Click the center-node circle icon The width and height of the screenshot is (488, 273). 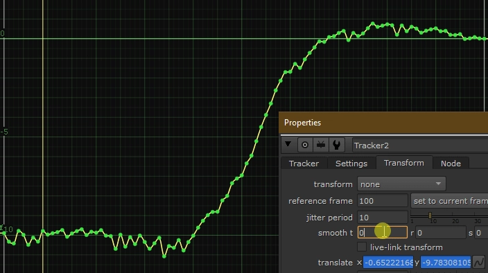tap(305, 145)
